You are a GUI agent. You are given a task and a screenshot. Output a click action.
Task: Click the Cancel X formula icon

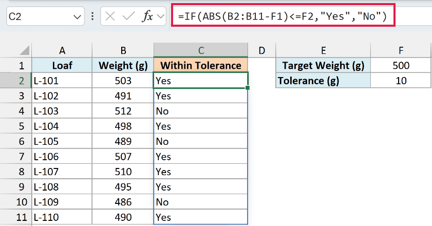click(110, 16)
